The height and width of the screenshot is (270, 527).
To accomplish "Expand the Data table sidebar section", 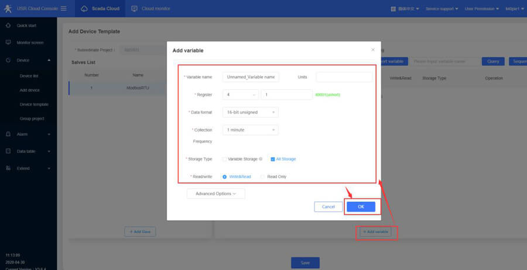I will (x=49, y=151).
